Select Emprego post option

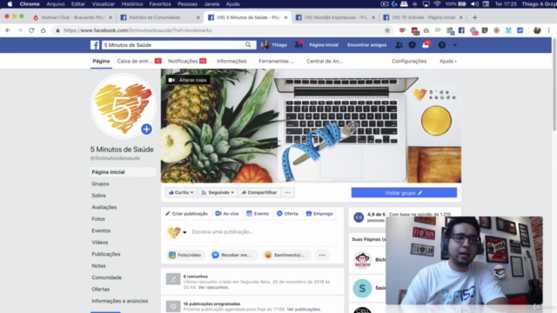coord(319,214)
